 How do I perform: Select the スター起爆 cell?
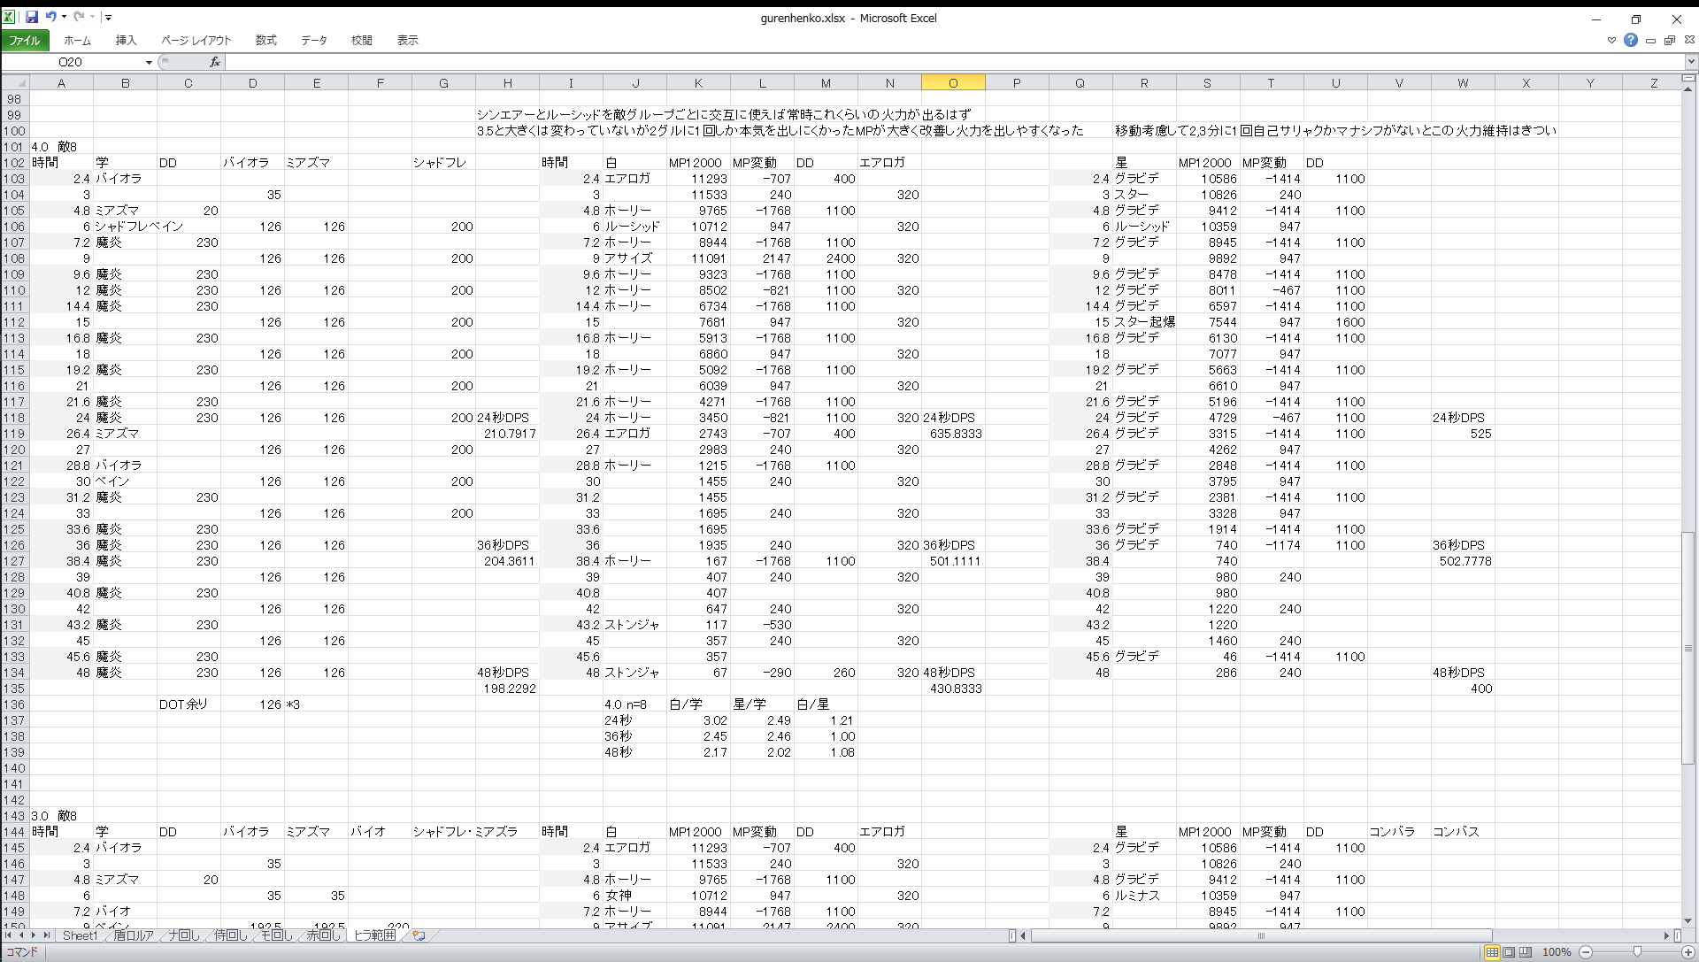[x=1144, y=322]
